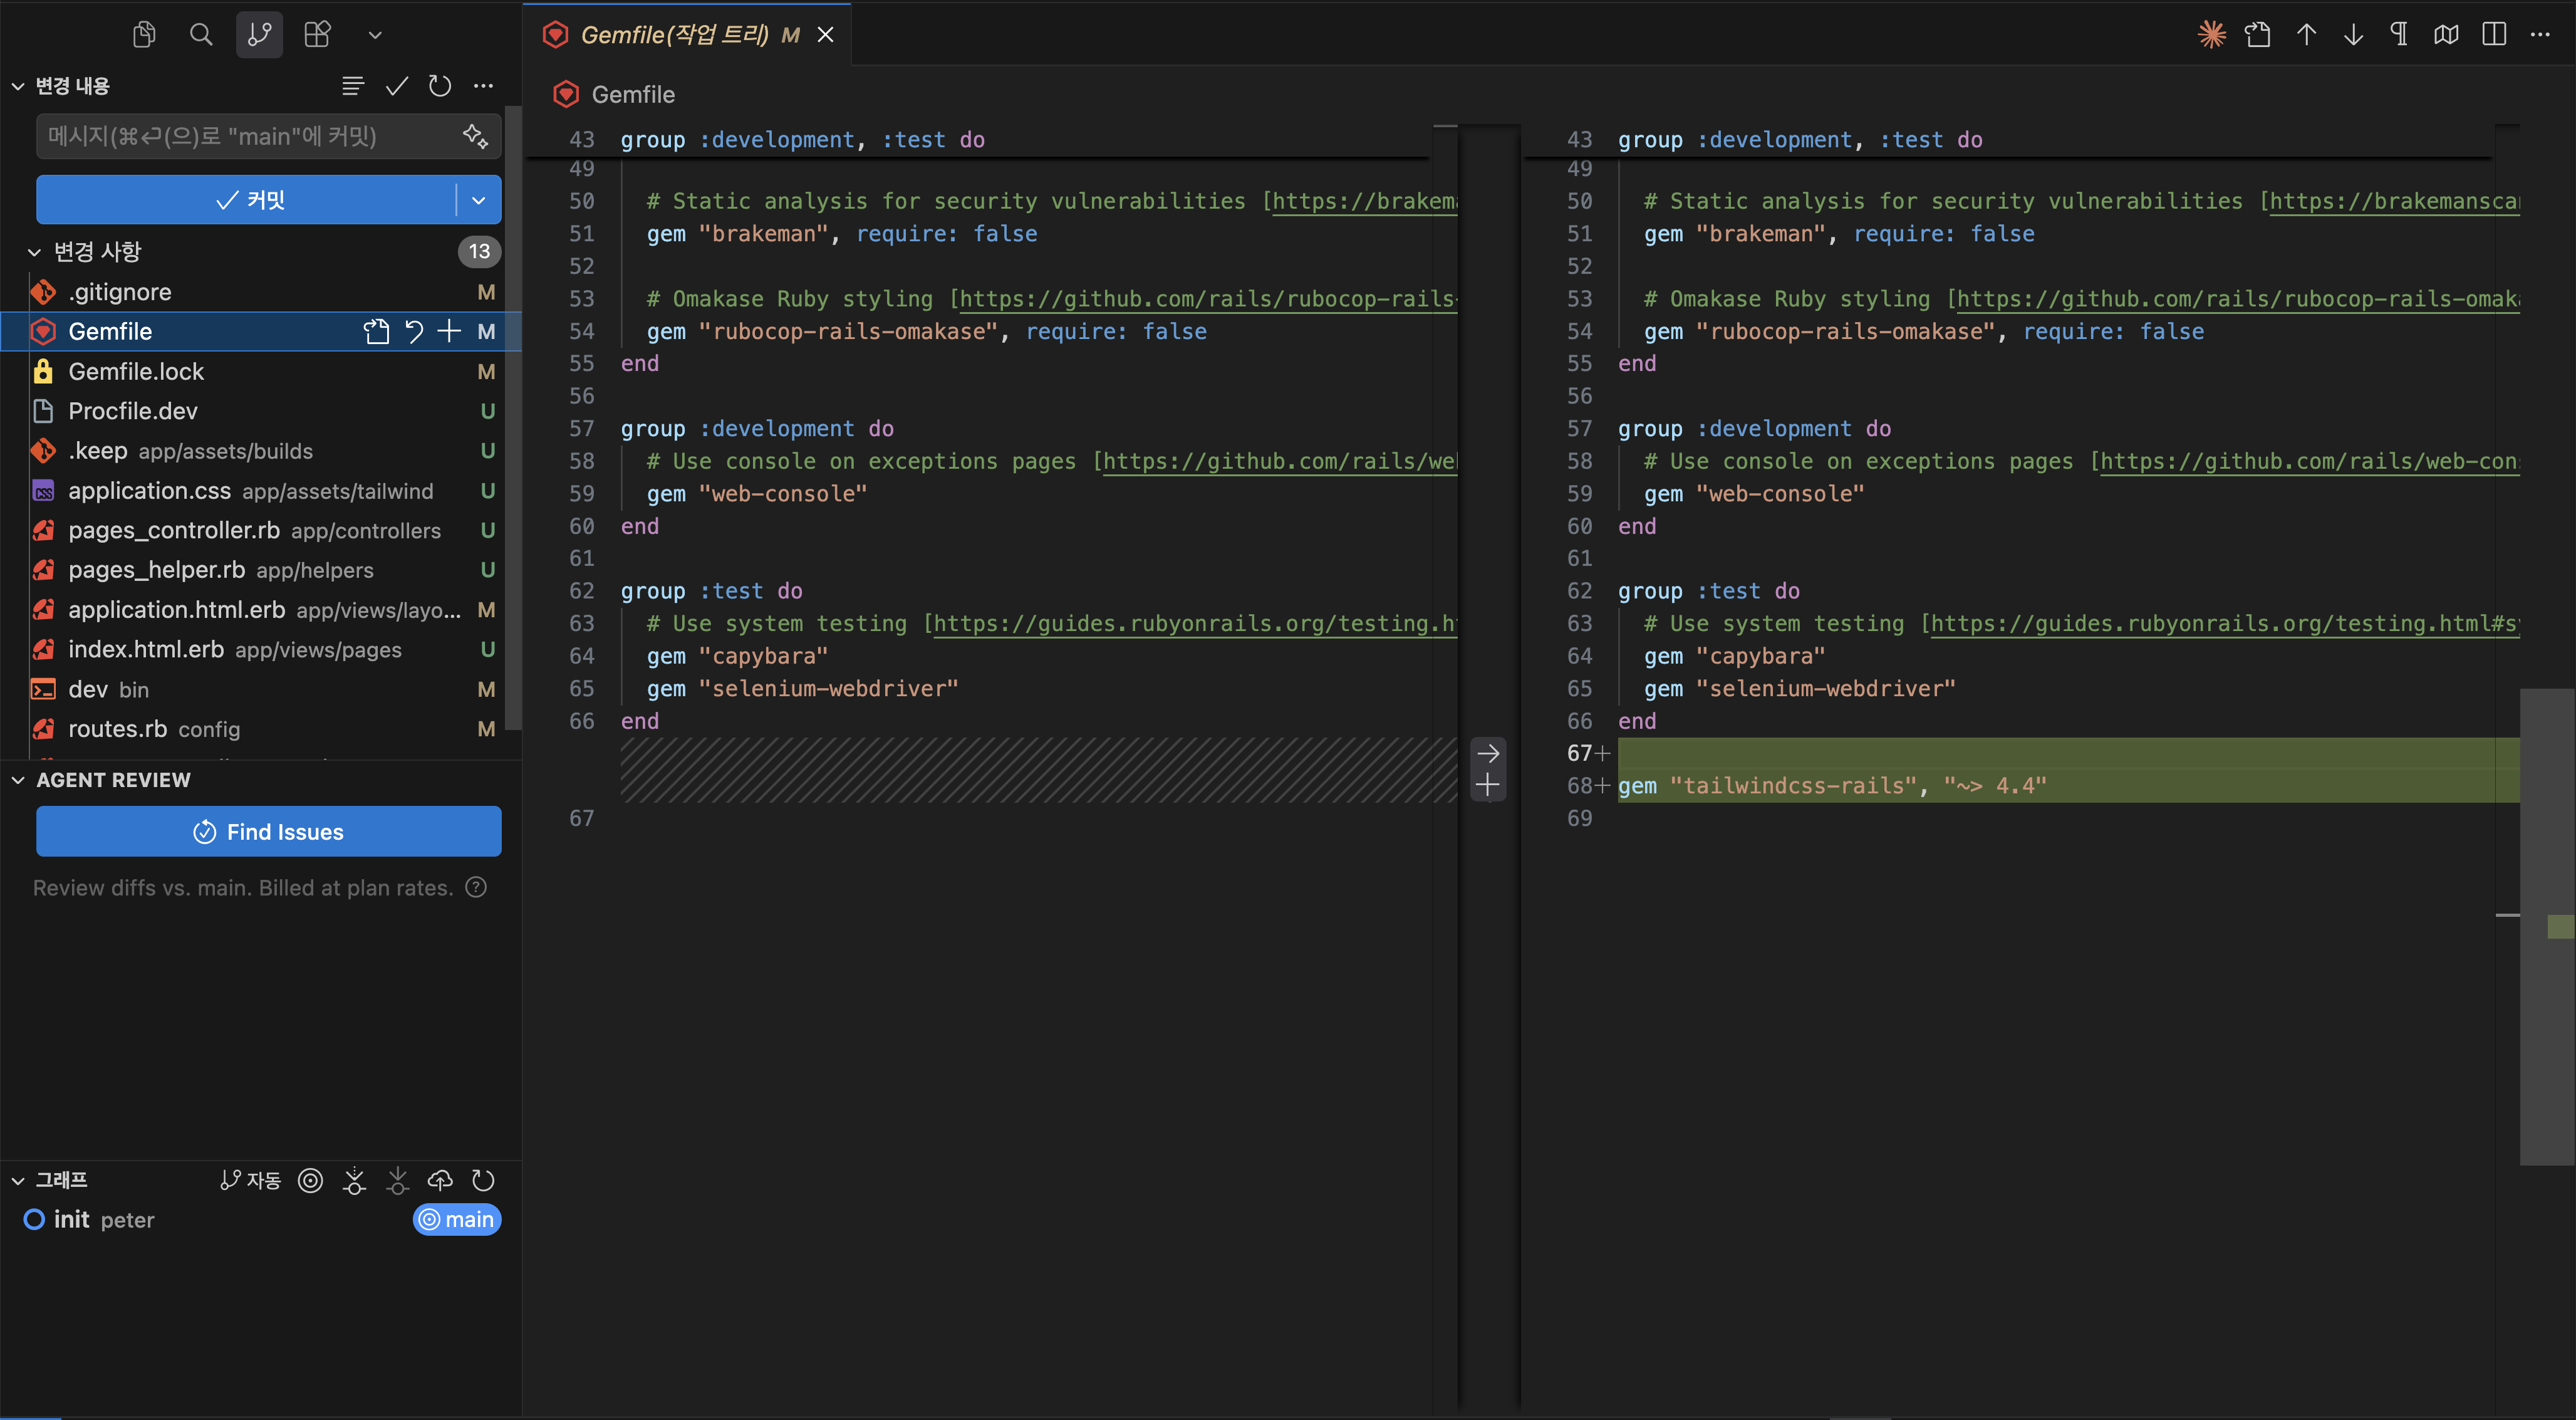The height and width of the screenshot is (1420, 2576).
Task: Open the Extensions blocks icon
Action: [x=317, y=35]
